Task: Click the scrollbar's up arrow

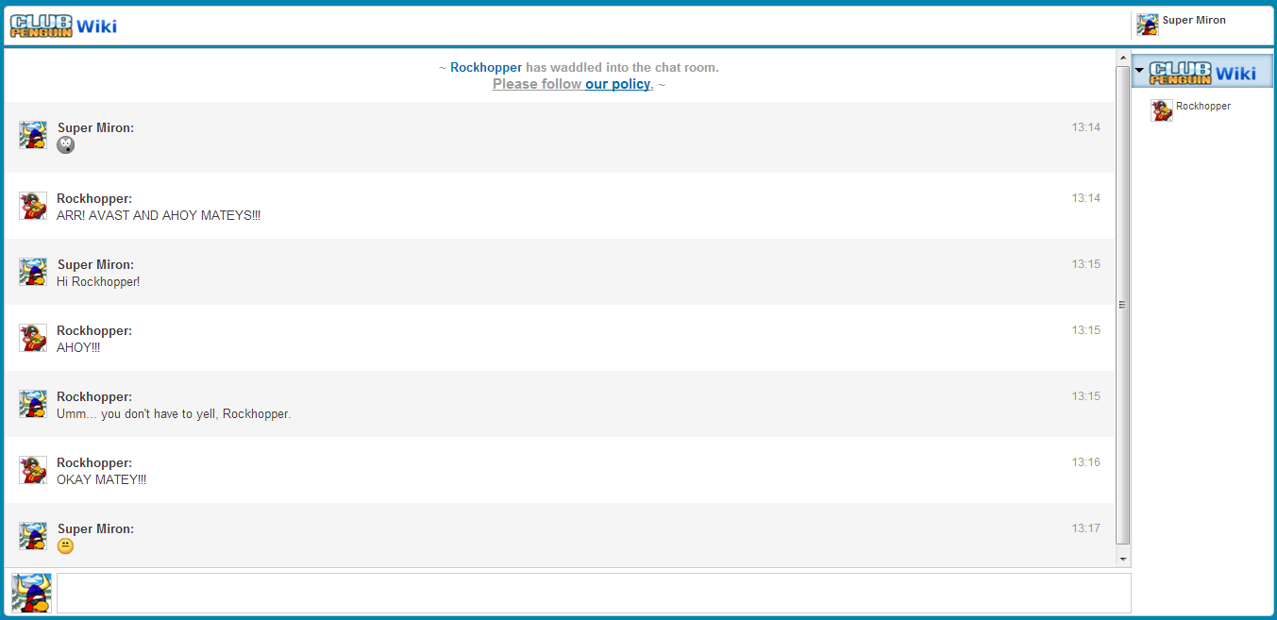Action: [1122, 57]
